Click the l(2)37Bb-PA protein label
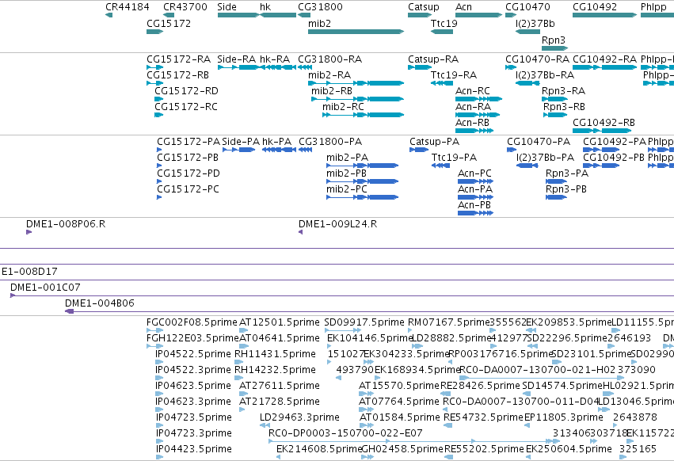This screenshot has height=461, width=674. [545, 158]
